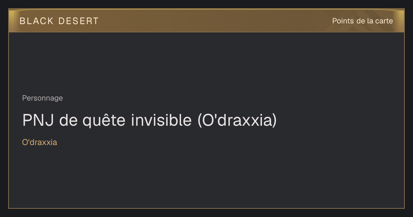Click the dark card area right of title
This screenshot has width=413, height=217.
point(341,120)
